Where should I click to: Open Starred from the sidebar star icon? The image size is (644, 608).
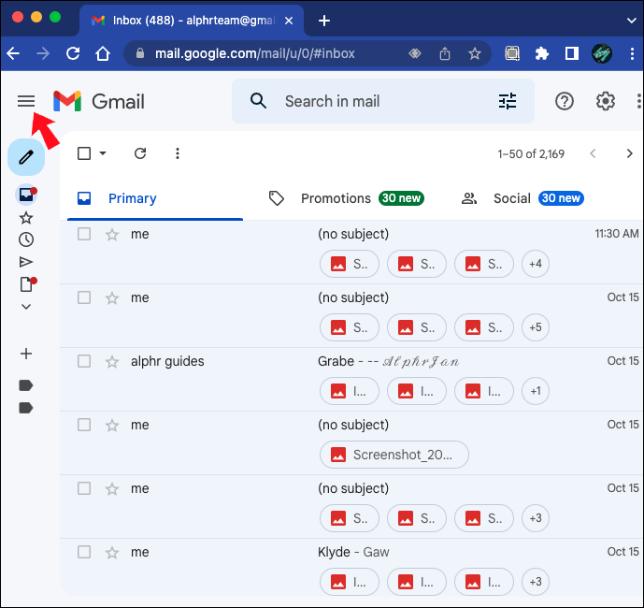[26, 217]
